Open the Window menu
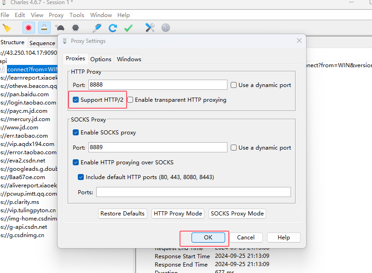The width and height of the screenshot is (372, 273). 101,15
